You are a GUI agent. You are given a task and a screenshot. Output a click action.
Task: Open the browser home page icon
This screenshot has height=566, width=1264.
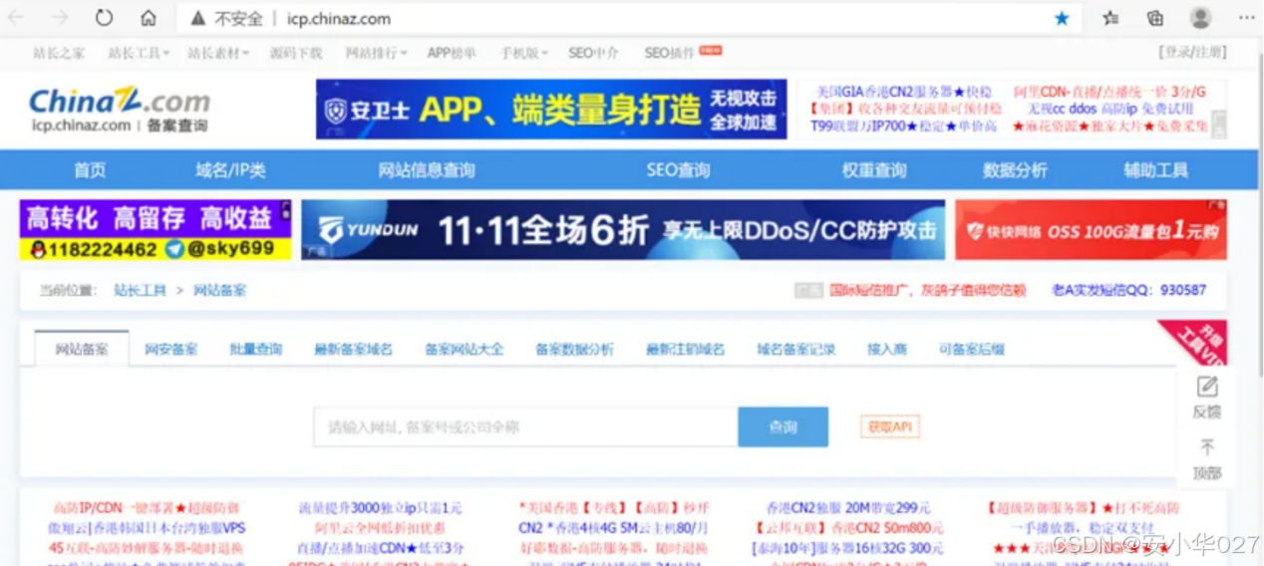148,18
